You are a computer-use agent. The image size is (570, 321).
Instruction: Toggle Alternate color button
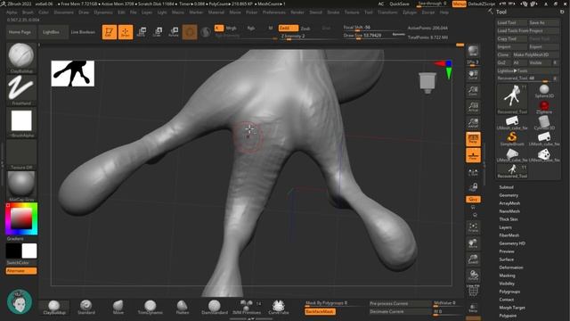click(21, 271)
